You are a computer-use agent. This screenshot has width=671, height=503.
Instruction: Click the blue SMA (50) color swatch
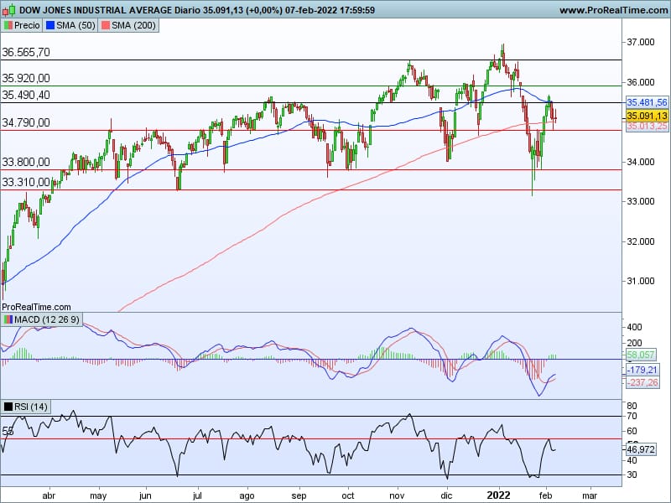coord(50,25)
